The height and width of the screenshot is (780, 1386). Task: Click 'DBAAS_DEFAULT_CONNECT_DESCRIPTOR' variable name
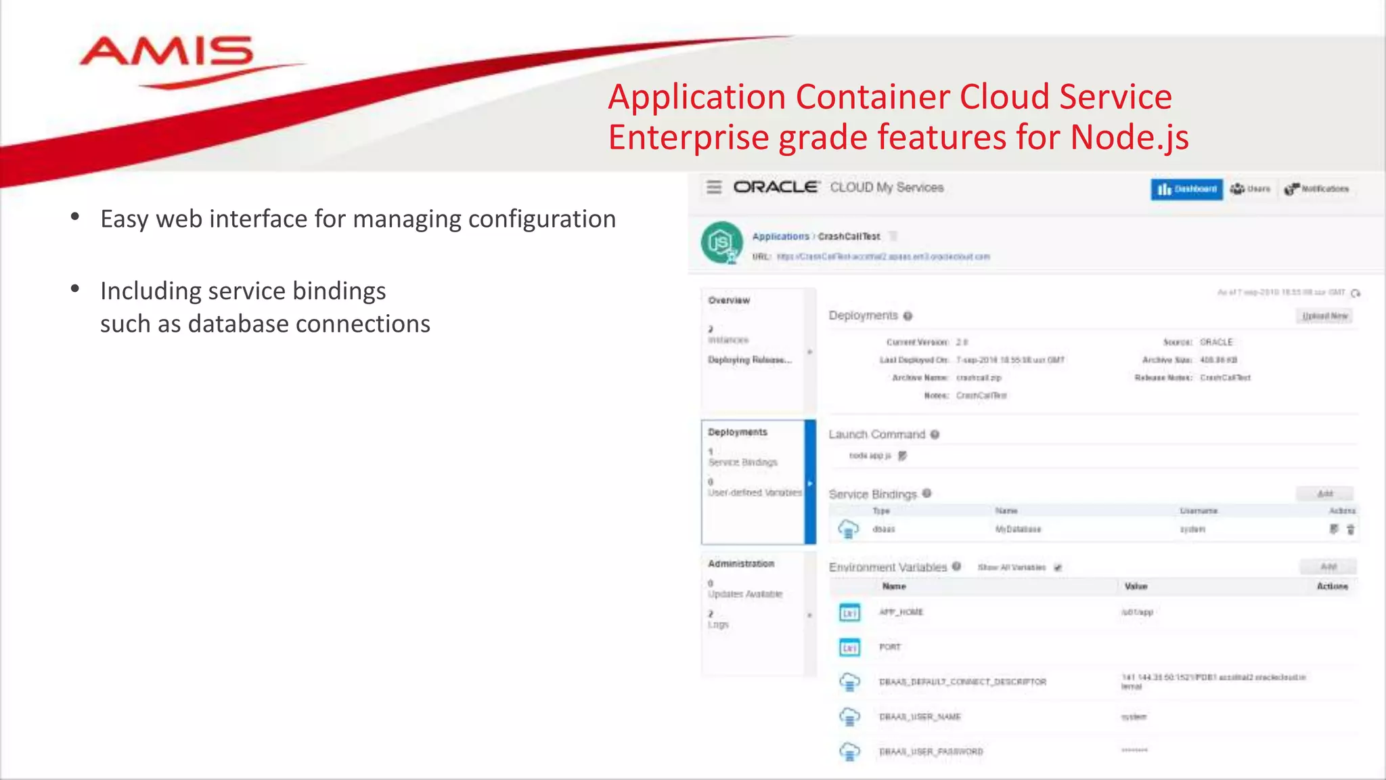[962, 682]
